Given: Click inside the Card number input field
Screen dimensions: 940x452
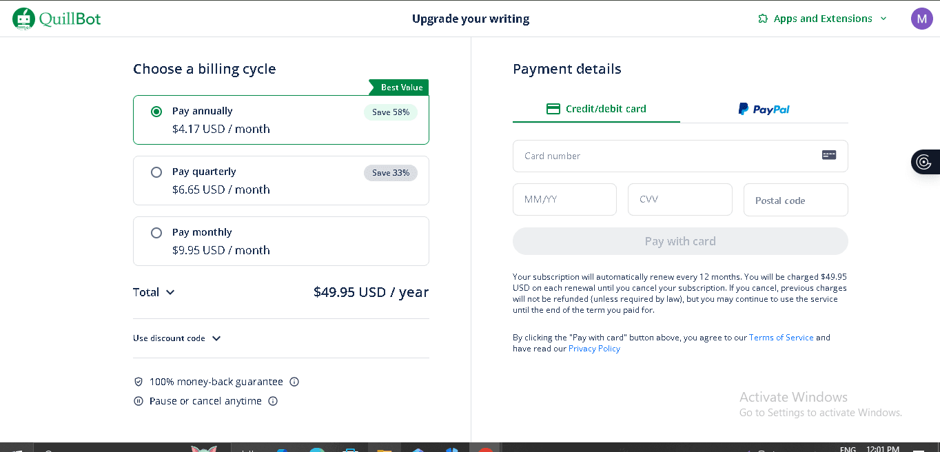Looking at the screenshot, I should tap(655, 156).
